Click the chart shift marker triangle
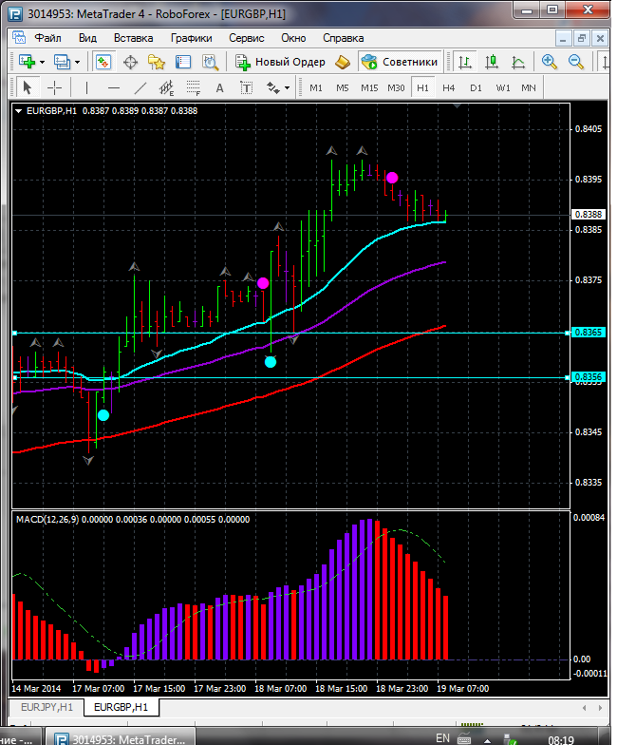 [x=457, y=106]
